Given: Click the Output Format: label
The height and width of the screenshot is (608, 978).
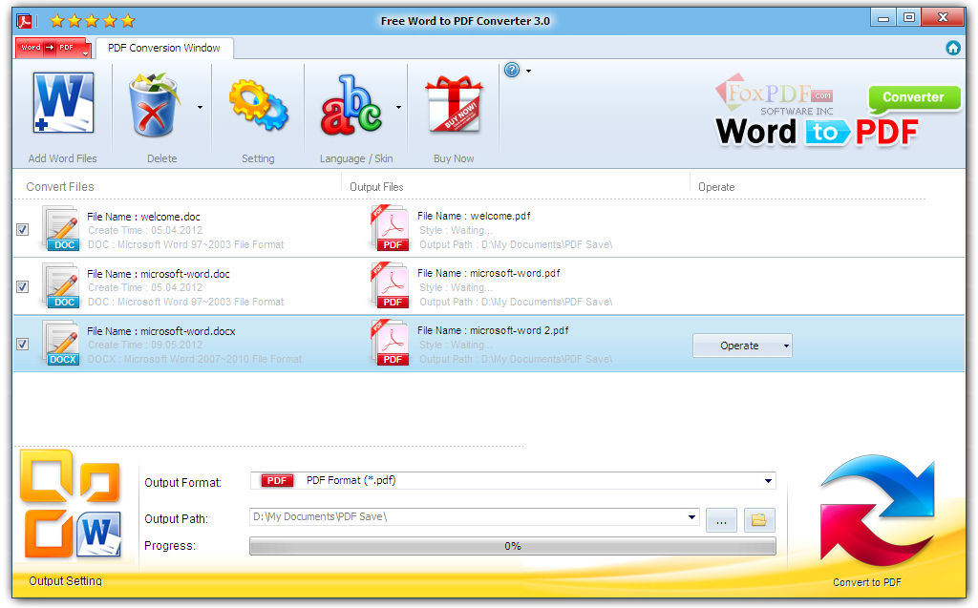Looking at the screenshot, I should pyautogui.click(x=182, y=483).
